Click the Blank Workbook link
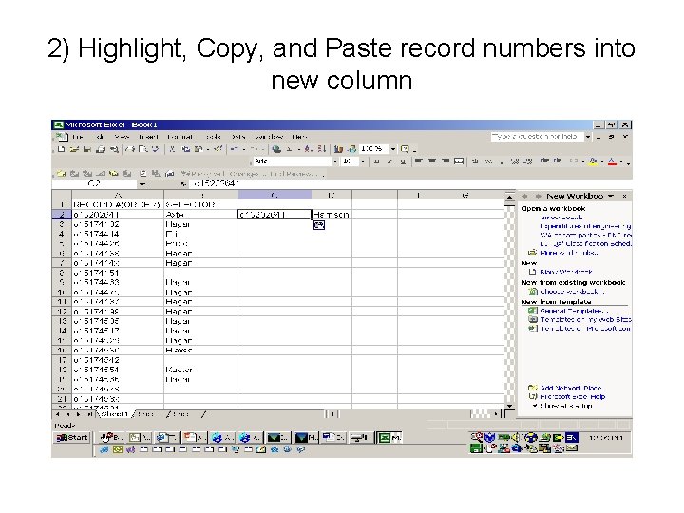Viewport: 684px width, 513px height. (566, 272)
